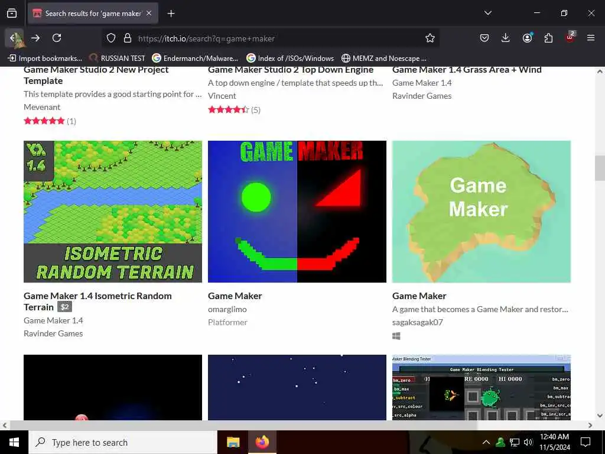This screenshot has width=605, height=454.
Task: Select the Search results for 'game maker' tab
Action: coord(93,14)
